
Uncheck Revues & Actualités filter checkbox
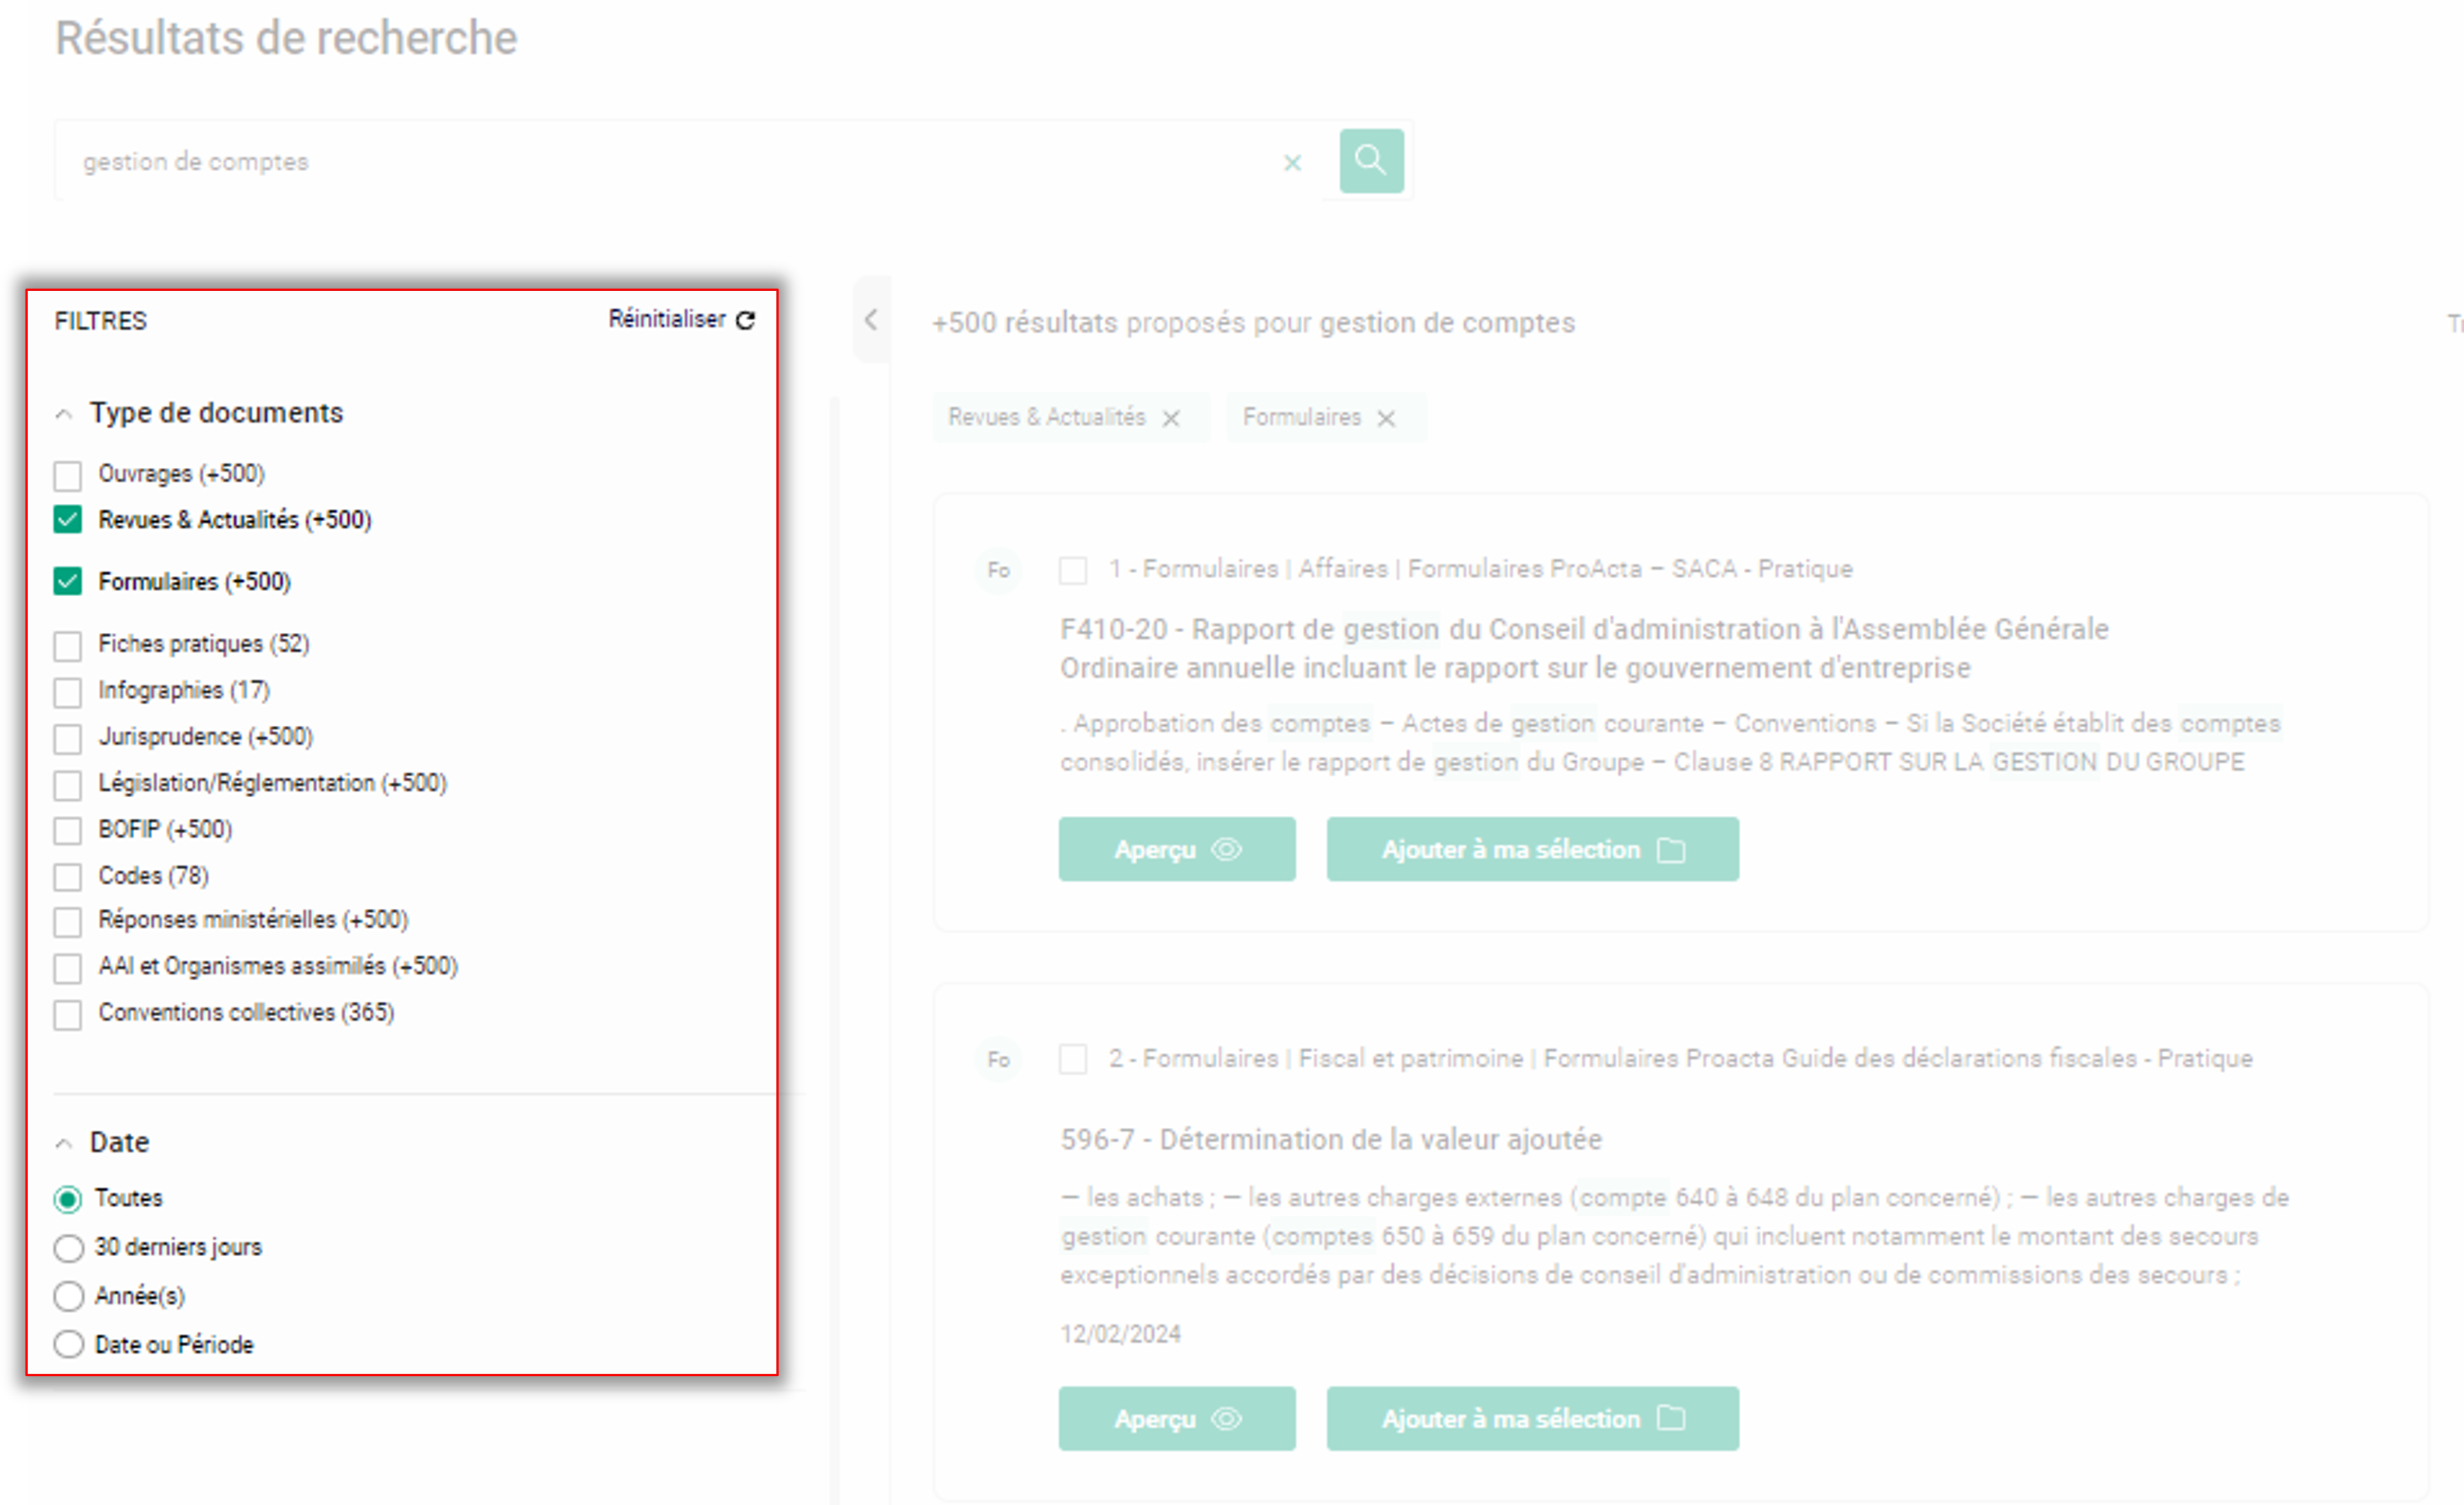coord(68,520)
